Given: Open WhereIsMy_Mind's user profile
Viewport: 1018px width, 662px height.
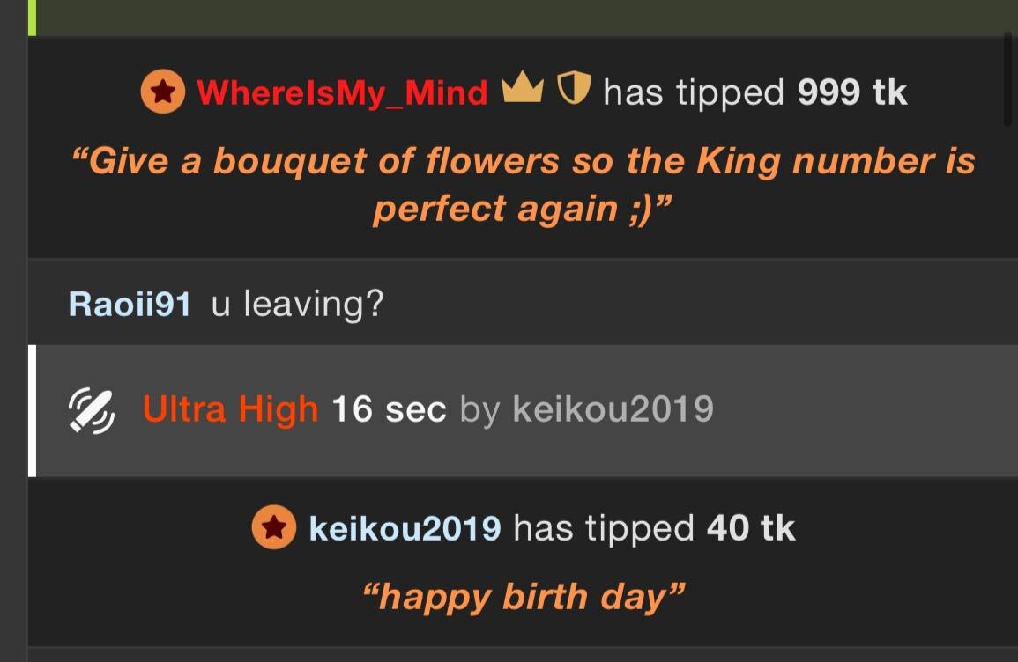Looking at the screenshot, I should pos(342,92).
